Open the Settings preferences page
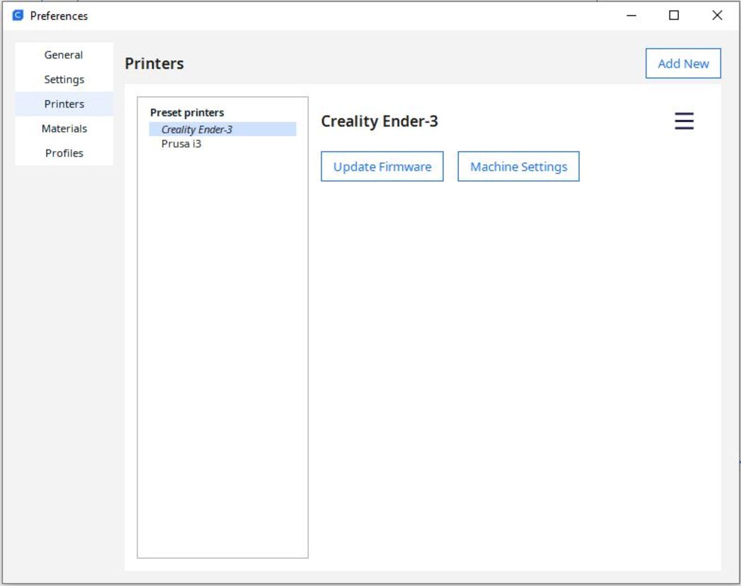The image size is (741, 586). point(64,79)
